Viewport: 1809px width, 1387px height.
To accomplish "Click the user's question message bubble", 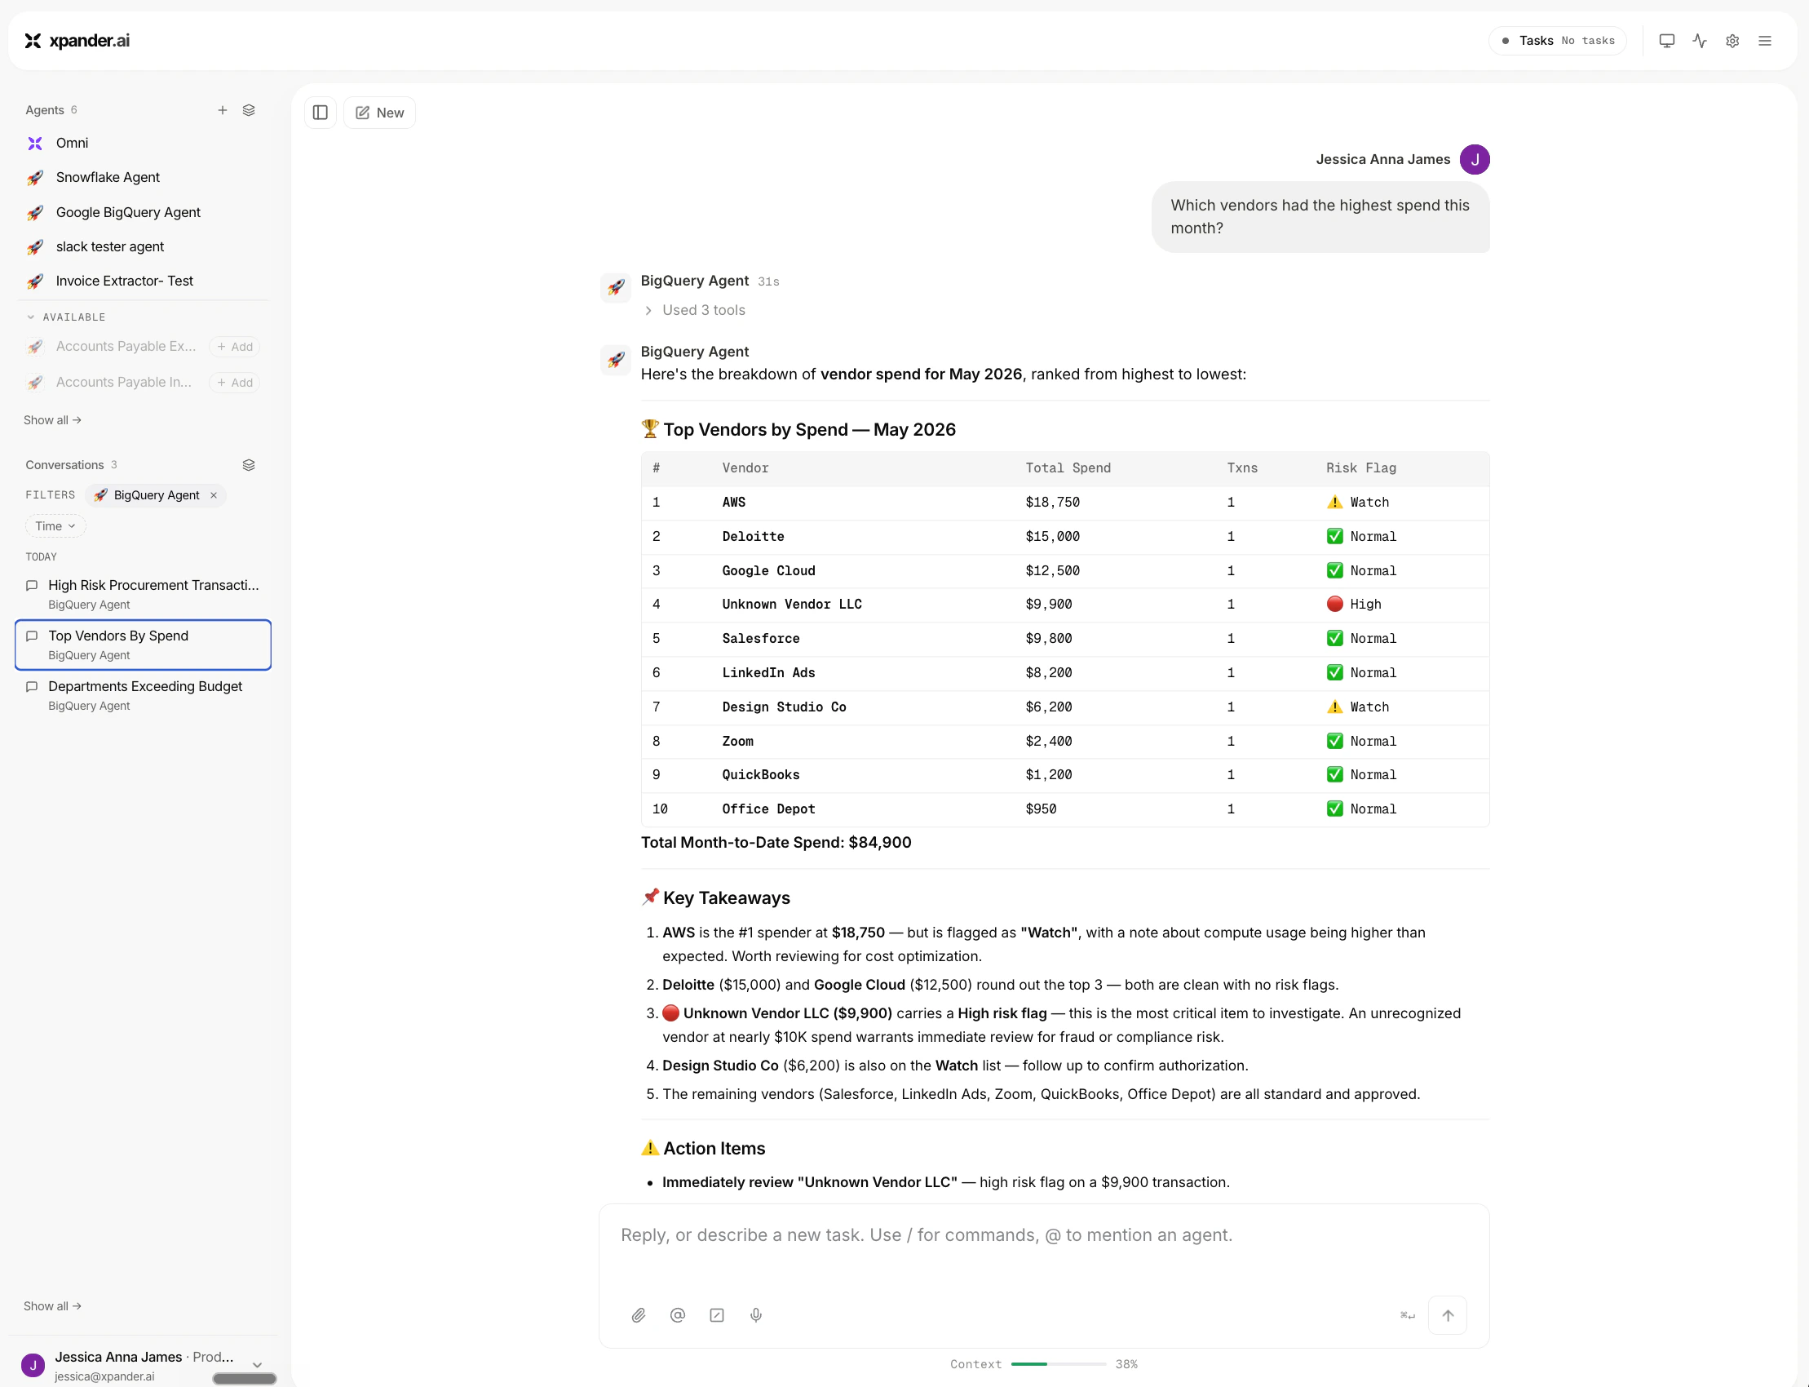I will point(1320,216).
